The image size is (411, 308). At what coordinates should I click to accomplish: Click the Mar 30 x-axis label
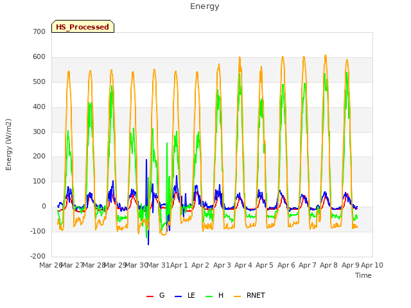(136, 265)
